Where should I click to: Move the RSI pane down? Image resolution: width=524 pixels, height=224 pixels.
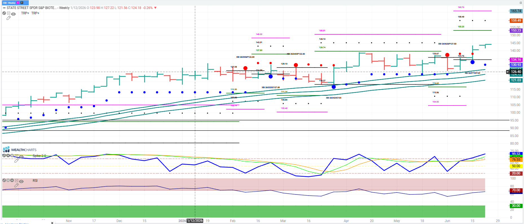[x=8, y=180]
